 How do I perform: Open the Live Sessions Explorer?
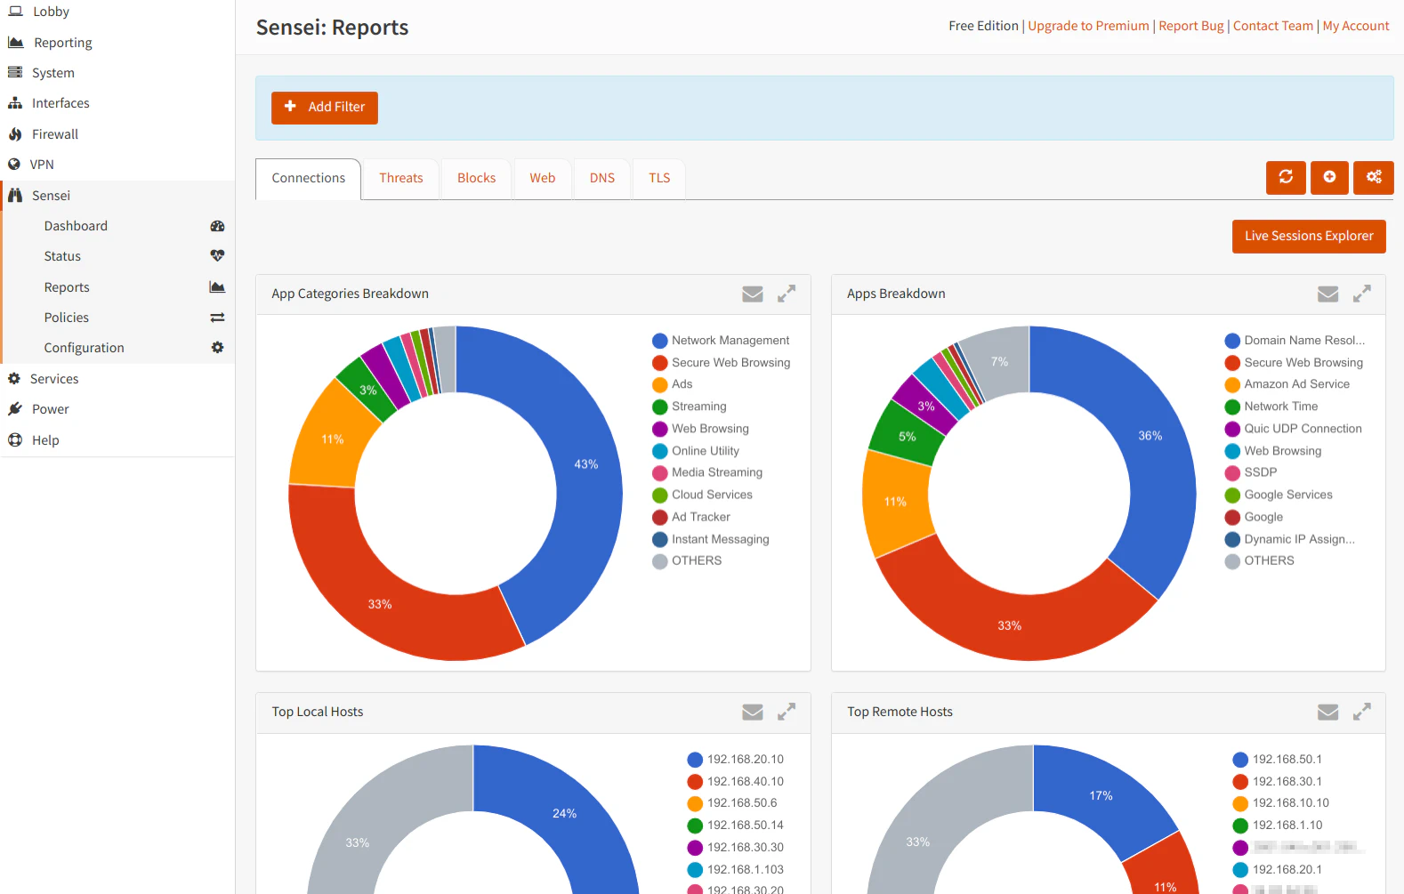[1309, 237]
